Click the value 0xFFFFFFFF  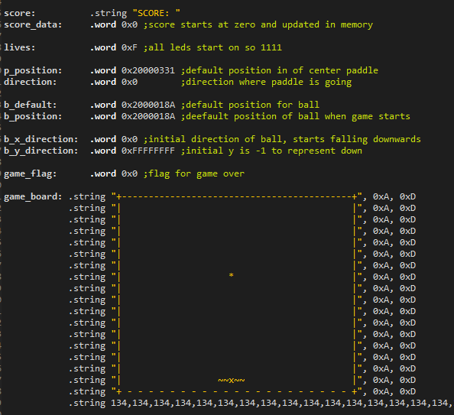pos(148,151)
